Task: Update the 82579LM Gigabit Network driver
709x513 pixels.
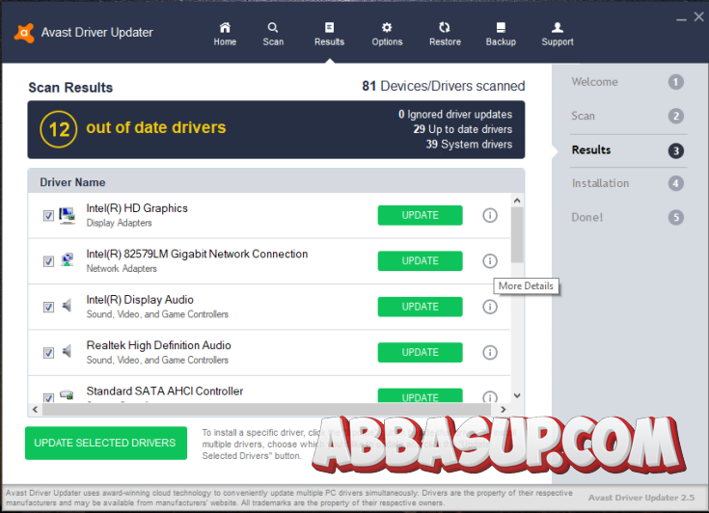Action: pyautogui.click(x=420, y=260)
